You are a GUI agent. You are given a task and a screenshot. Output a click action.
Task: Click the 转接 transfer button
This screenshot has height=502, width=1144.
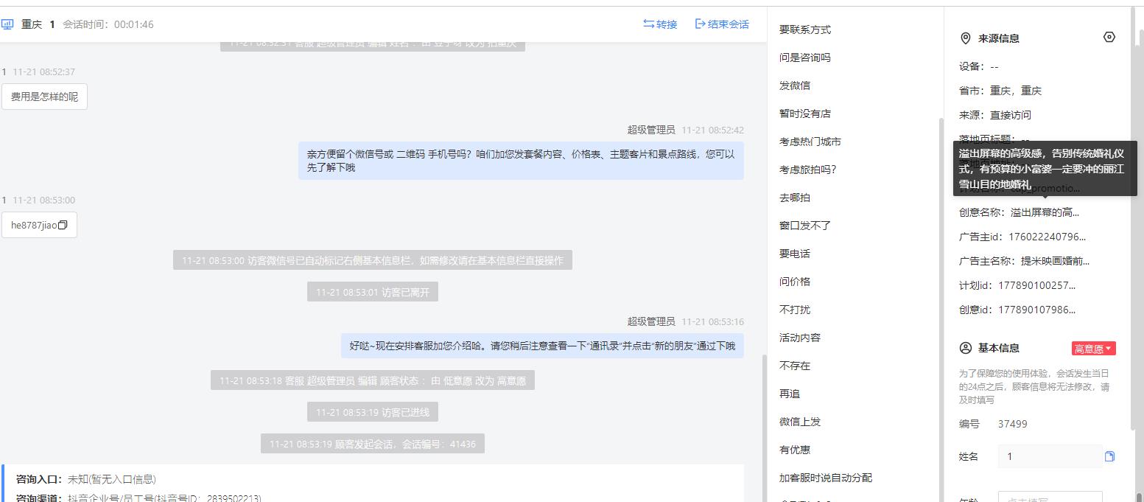pyautogui.click(x=660, y=24)
